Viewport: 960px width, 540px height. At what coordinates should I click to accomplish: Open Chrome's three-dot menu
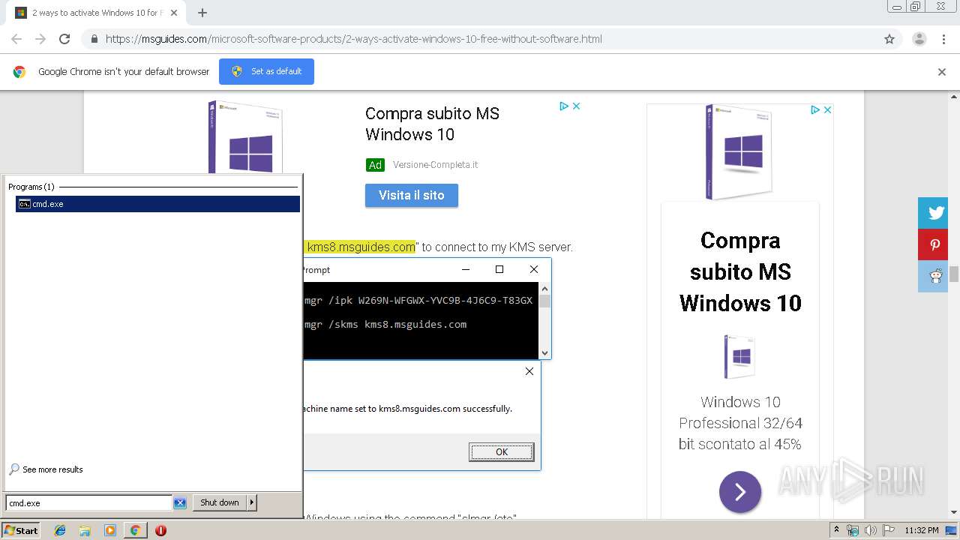point(943,39)
